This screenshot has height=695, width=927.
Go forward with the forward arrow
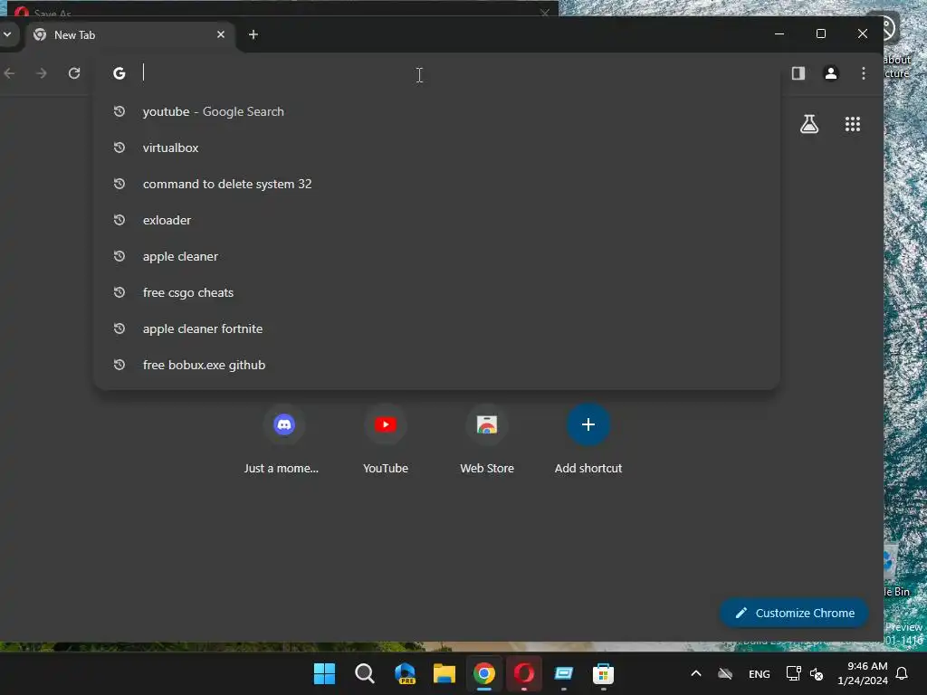coord(42,73)
